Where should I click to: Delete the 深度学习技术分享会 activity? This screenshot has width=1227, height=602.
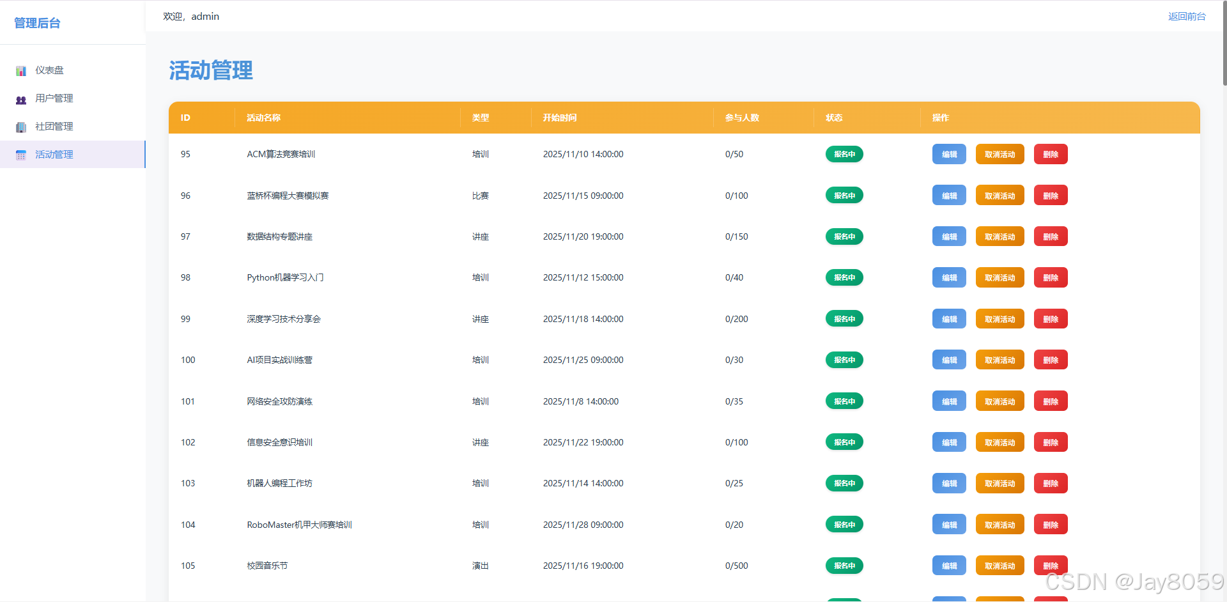click(x=1051, y=319)
